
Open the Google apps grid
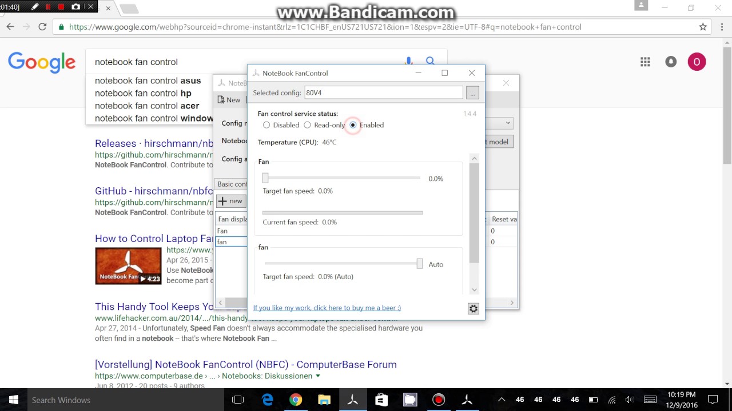click(x=645, y=62)
